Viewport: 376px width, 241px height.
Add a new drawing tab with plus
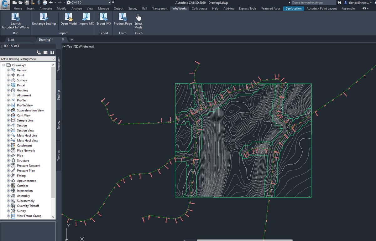click(x=72, y=39)
